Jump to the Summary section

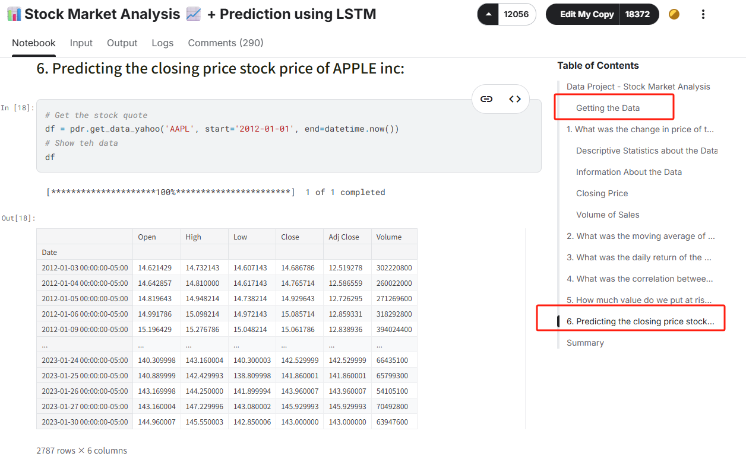pos(585,343)
